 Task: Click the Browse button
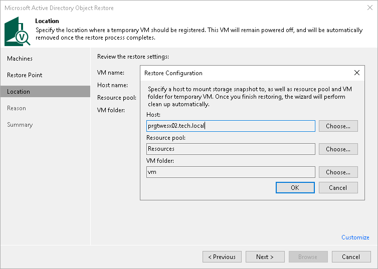click(x=308, y=256)
